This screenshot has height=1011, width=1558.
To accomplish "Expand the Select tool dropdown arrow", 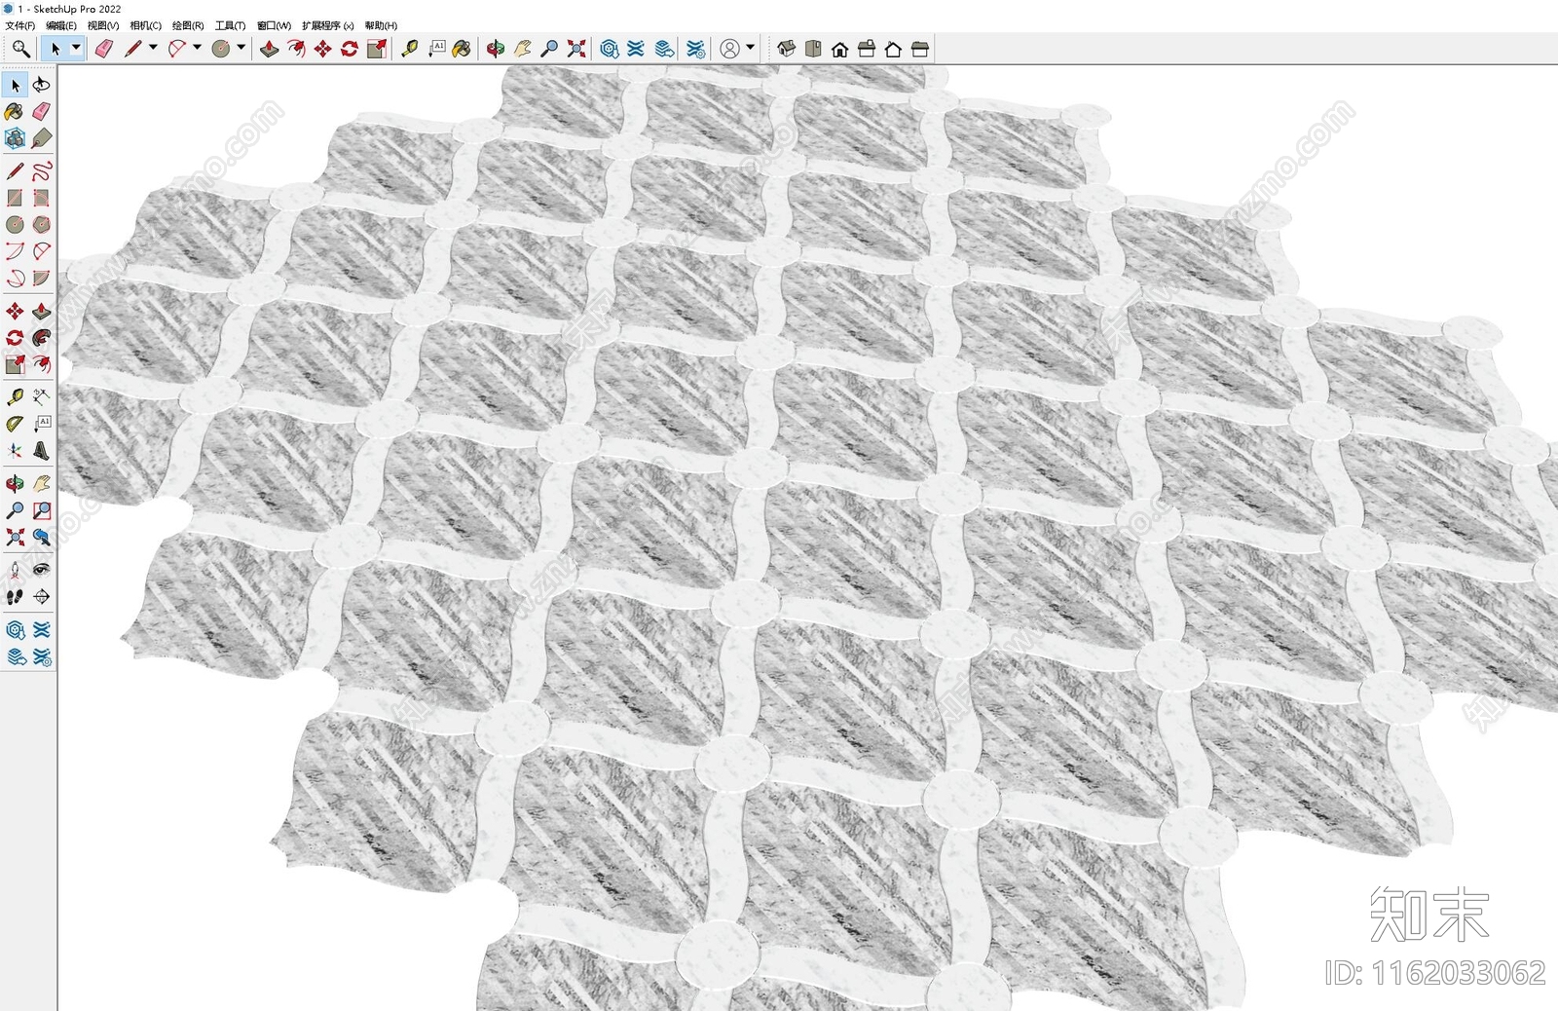I will [76, 48].
